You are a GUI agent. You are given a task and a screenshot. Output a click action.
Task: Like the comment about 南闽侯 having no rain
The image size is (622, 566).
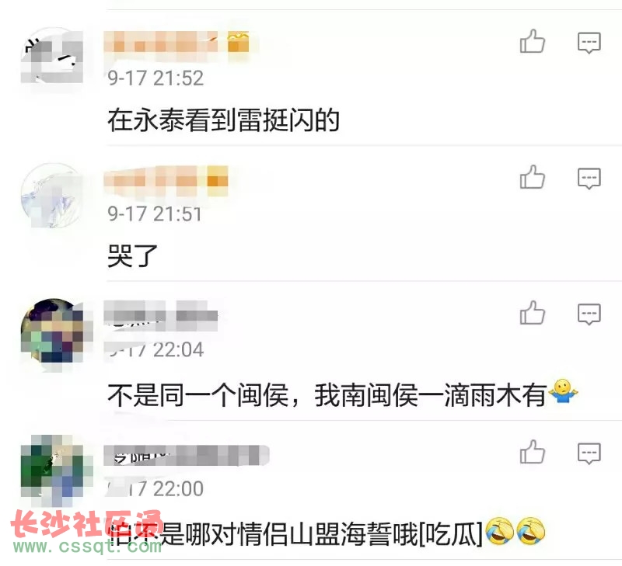(533, 313)
